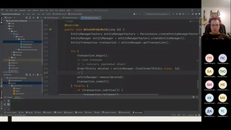Open the Problems tool window
Image resolution: width=231 pixels, height=130 pixels.
(47, 112)
